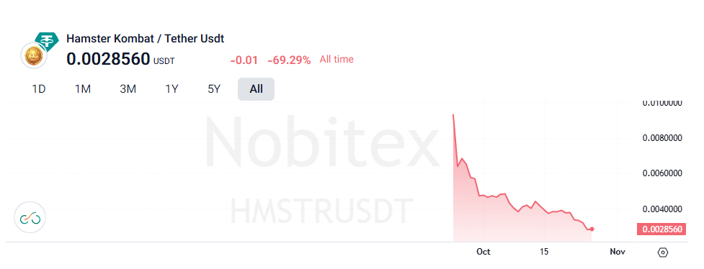The width and height of the screenshot is (704, 269).
Task: Click the 0.0060000 price axis label
Action: pos(663,173)
